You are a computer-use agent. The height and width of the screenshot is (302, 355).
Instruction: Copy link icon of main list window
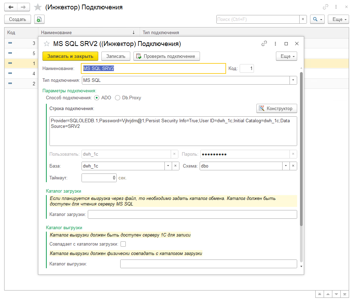pyautogui.click(x=325, y=7)
